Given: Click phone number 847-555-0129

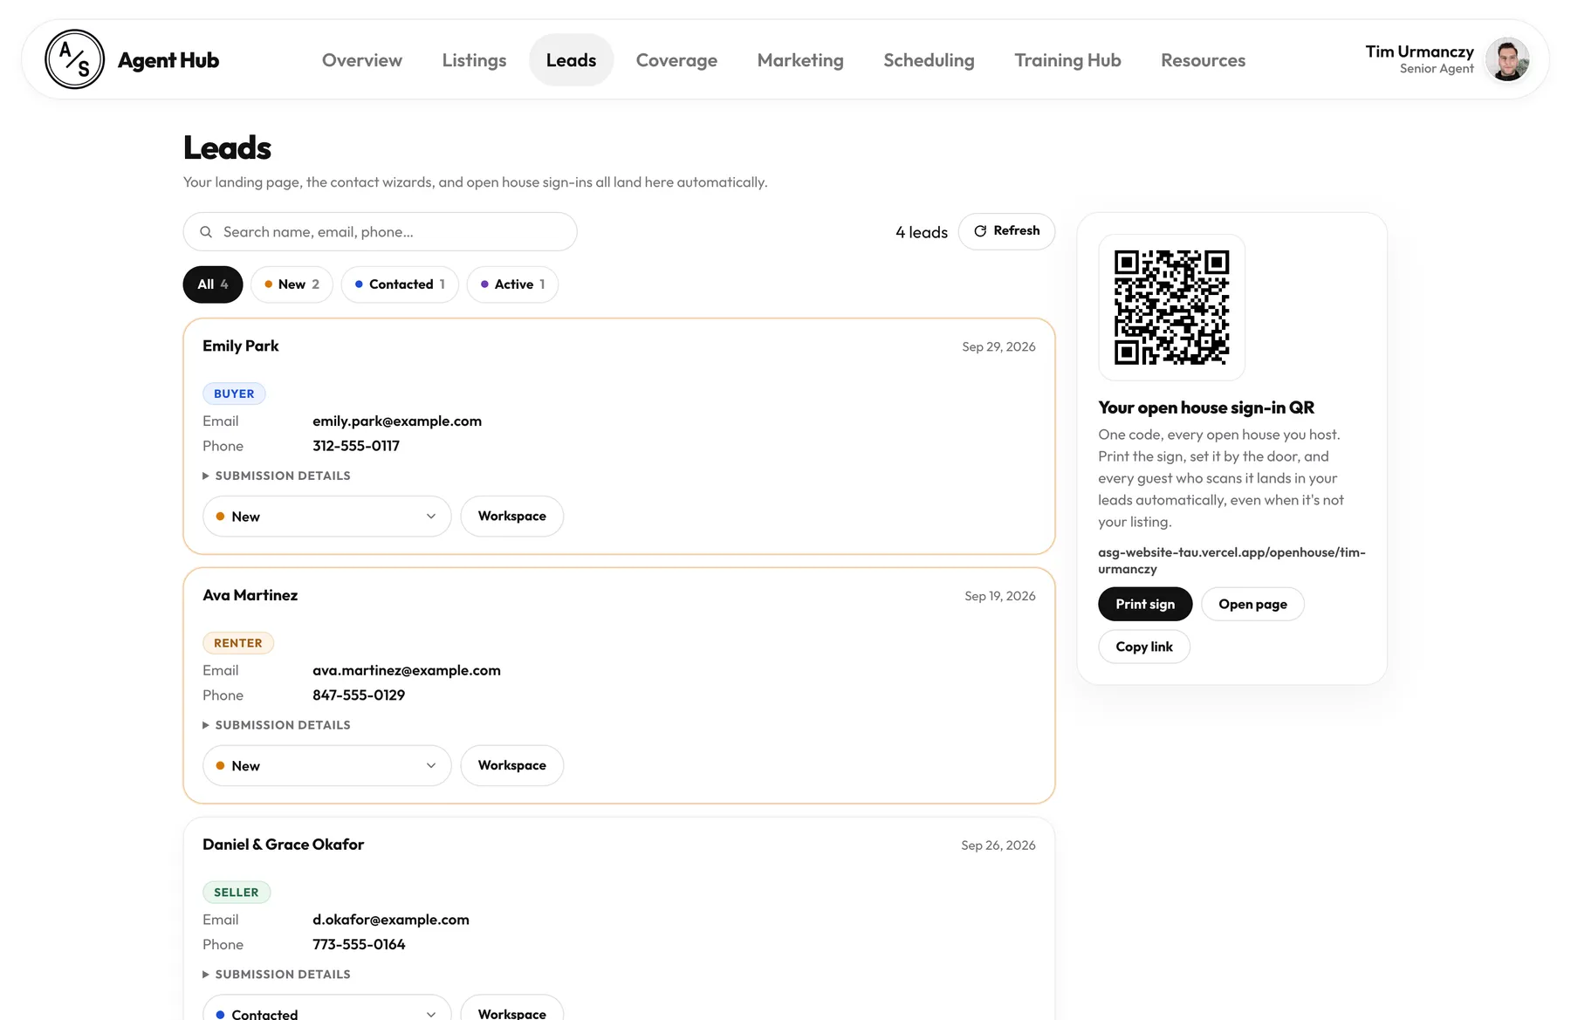Looking at the screenshot, I should (x=359, y=695).
